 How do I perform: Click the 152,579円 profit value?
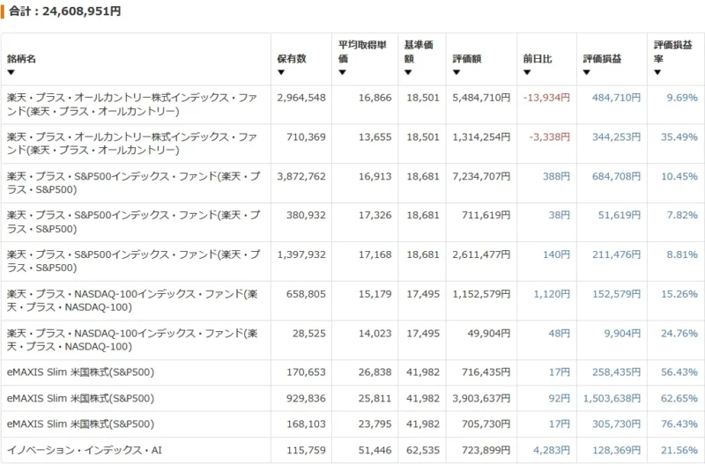(616, 294)
